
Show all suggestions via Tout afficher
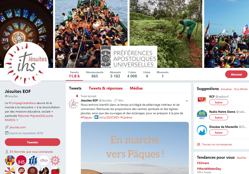[x=241, y=89]
